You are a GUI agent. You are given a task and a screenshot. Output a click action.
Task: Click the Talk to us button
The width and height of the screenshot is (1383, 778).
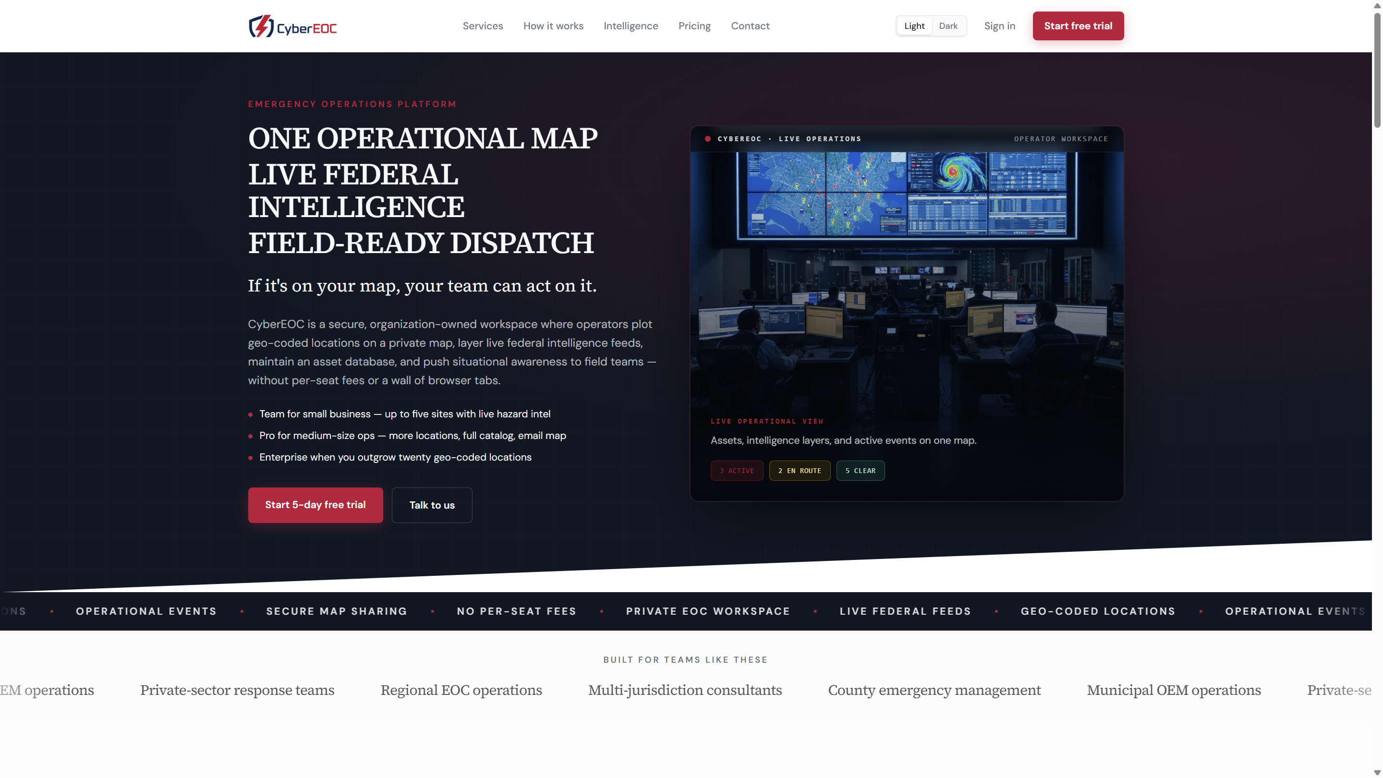click(432, 505)
